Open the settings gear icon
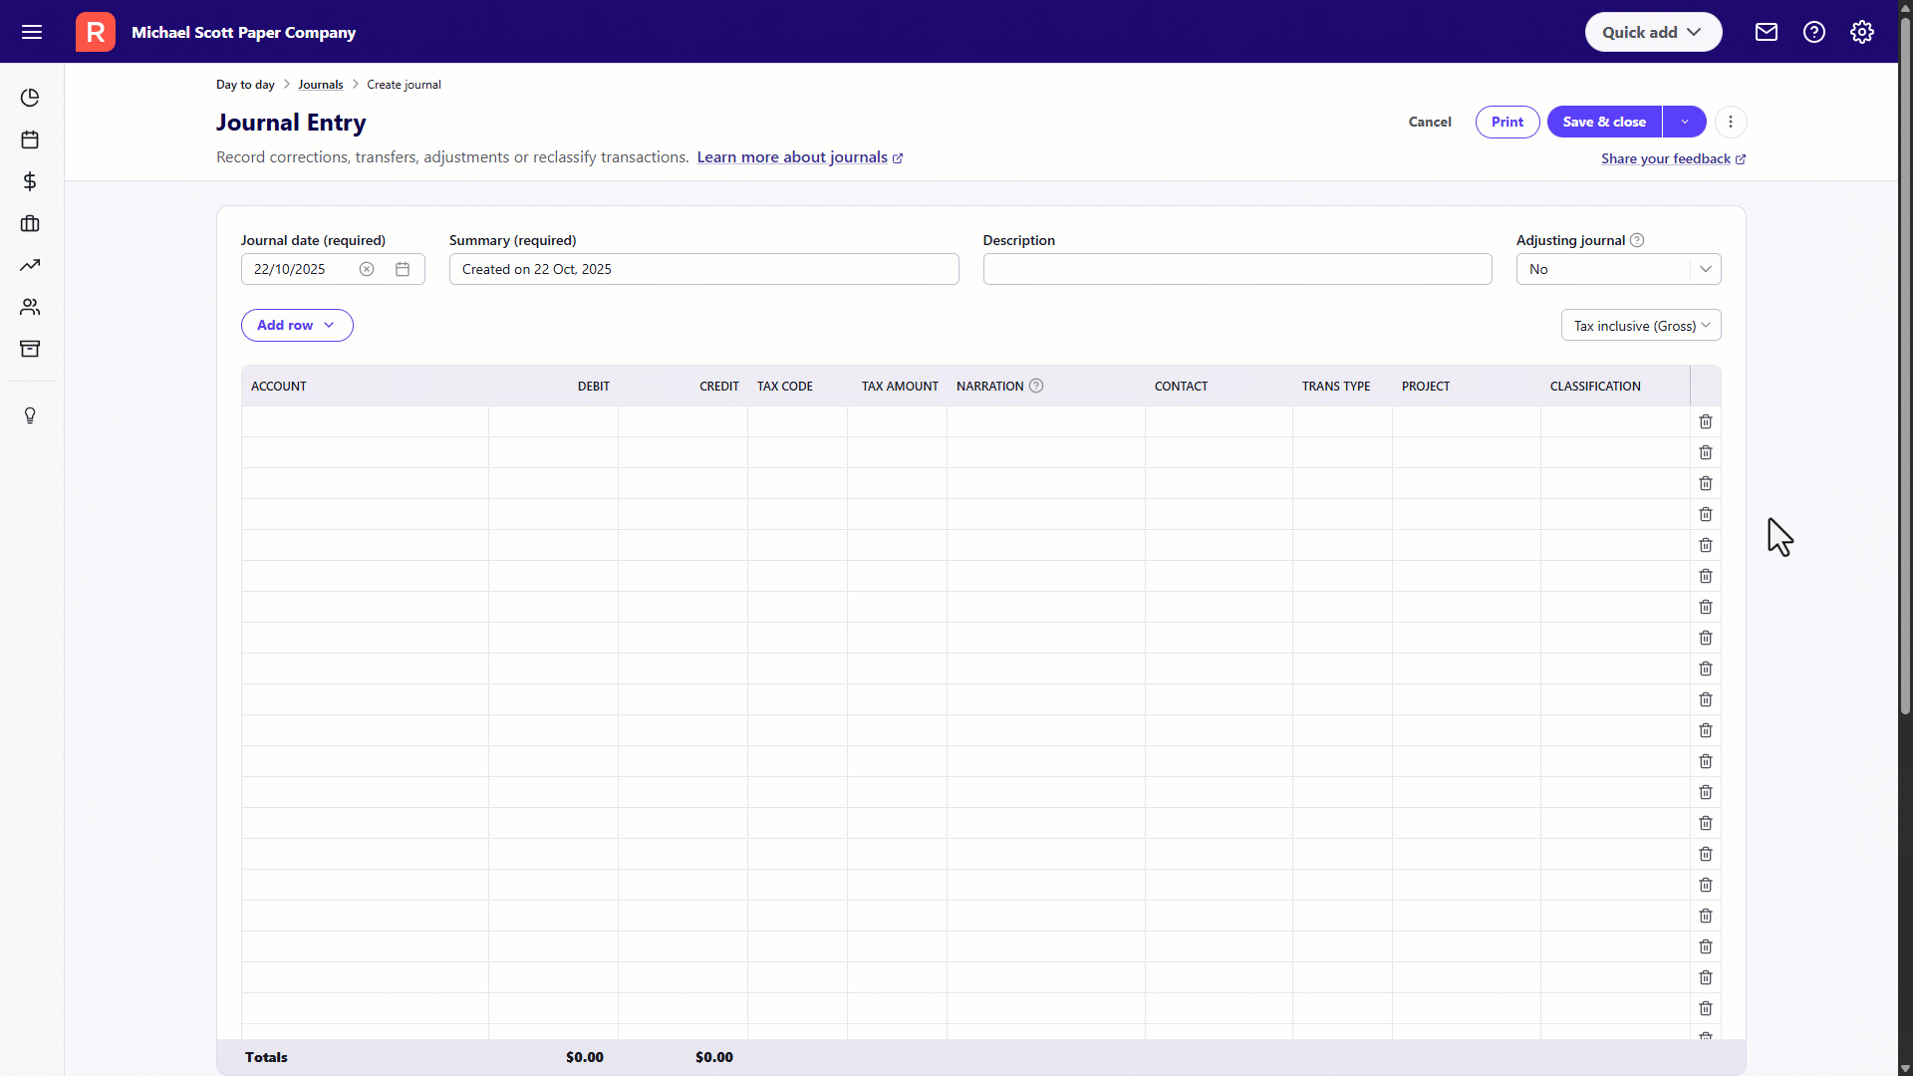The width and height of the screenshot is (1913, 1076). 1862,32
